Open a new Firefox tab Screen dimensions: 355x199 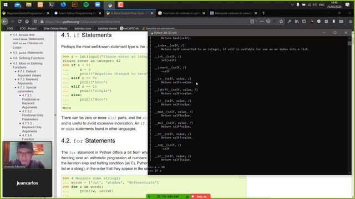[263, 13]
